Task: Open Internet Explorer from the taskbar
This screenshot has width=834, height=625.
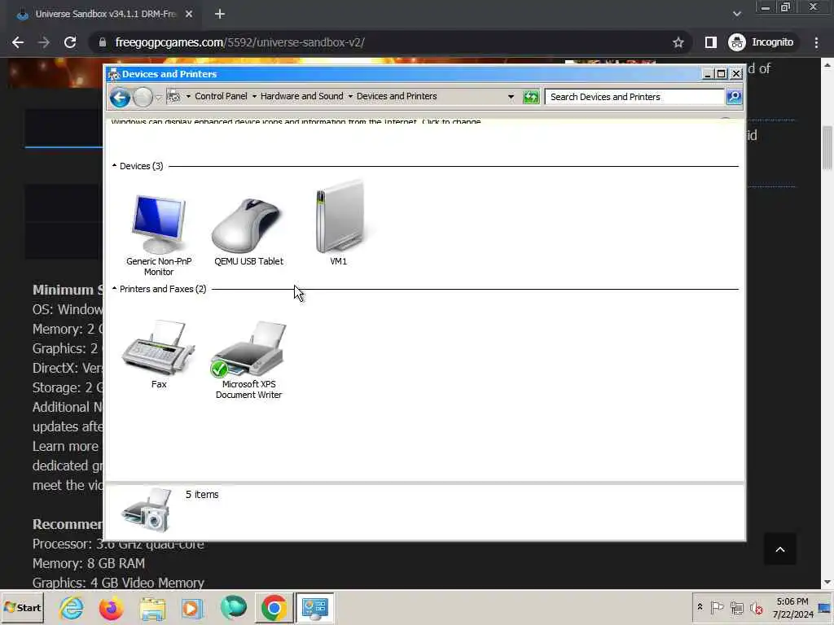Action: (72, 607)
